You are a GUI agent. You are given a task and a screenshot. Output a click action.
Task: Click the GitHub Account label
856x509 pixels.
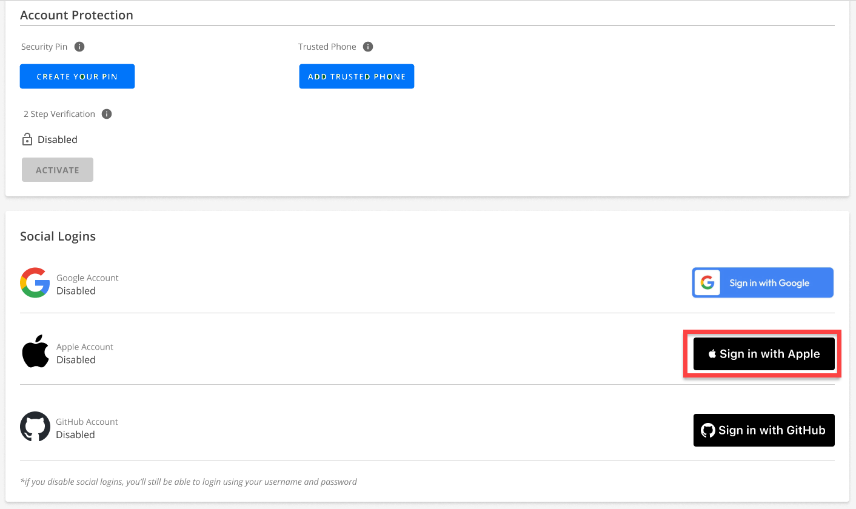pos(87,422)
